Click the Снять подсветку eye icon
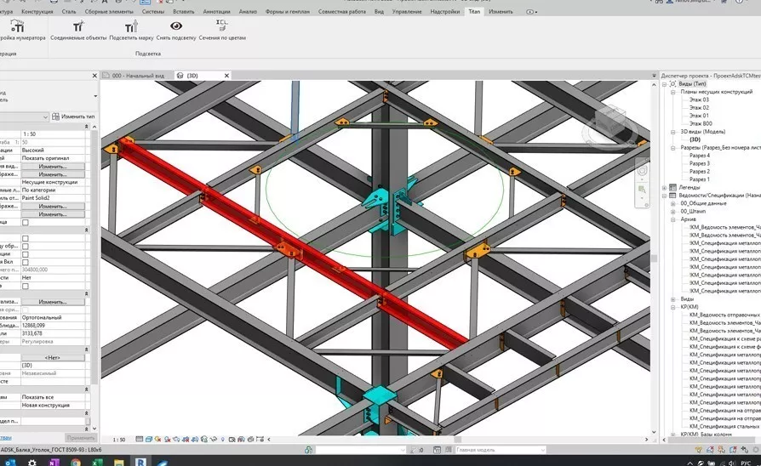The image size is (761, 466). tap(176, 26)
